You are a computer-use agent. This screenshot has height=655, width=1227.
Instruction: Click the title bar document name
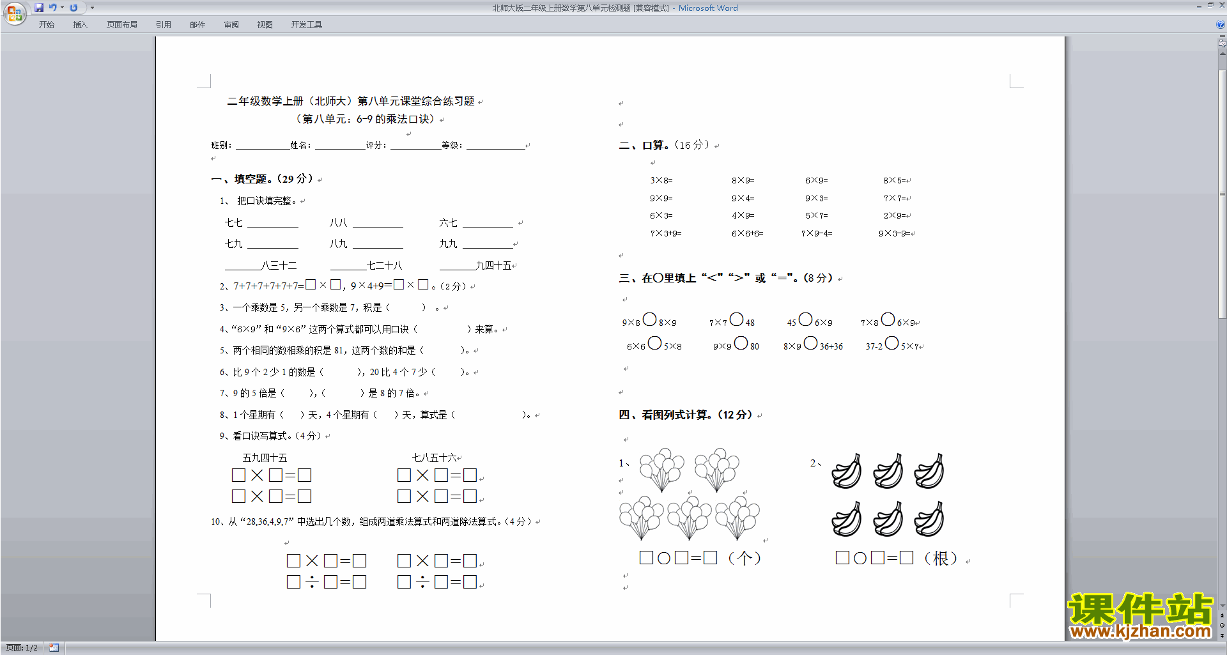click(x=580, y=8)
